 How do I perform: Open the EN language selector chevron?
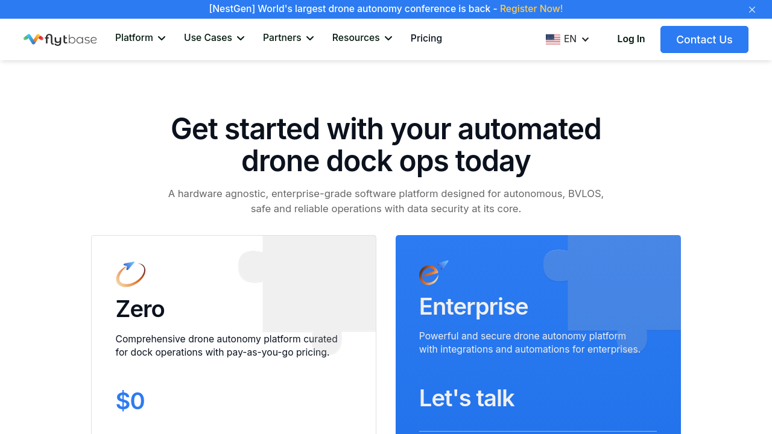[585, 40]
